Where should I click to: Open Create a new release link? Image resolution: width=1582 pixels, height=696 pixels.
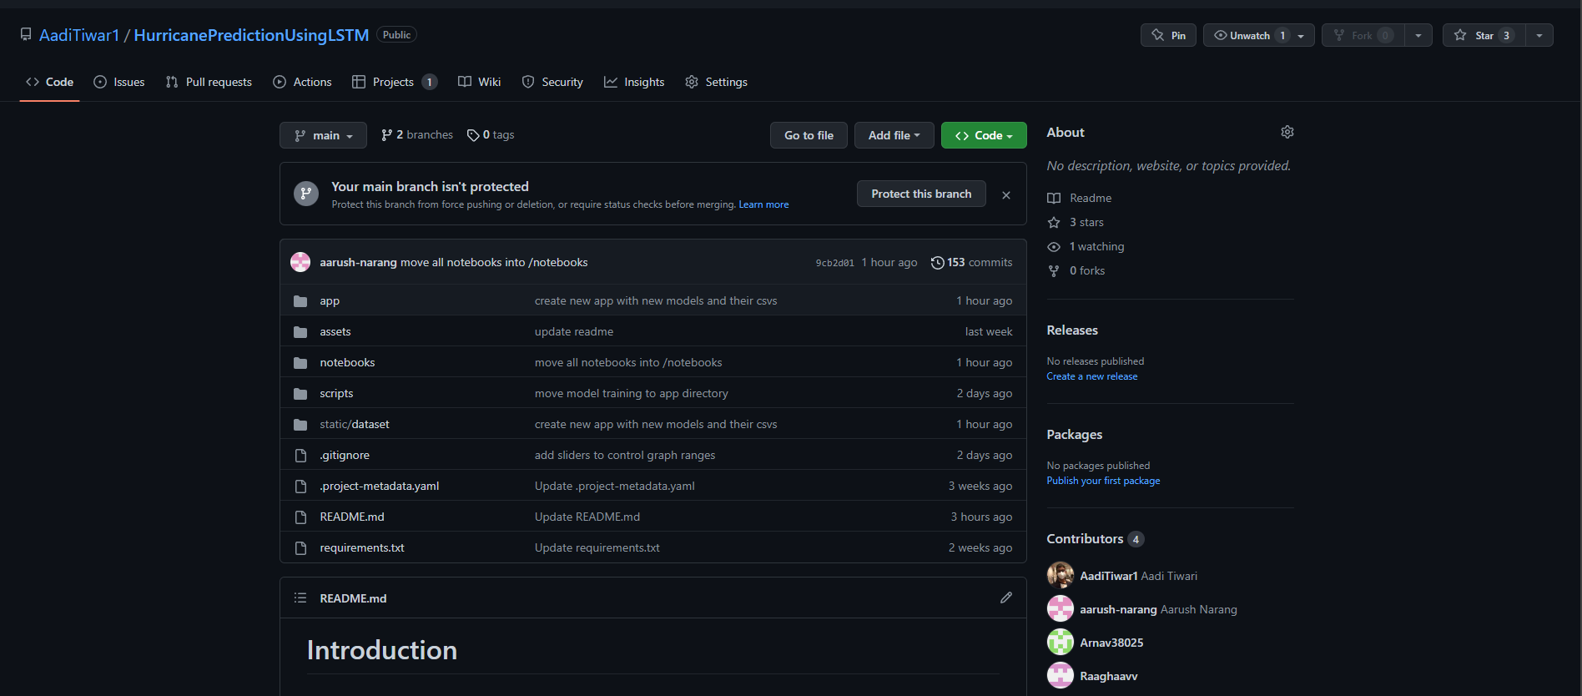pyautogui.click(x=1092, y=376)
